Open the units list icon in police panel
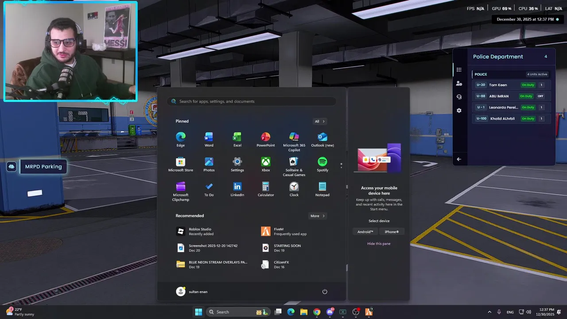Screen dimensions: 567x319 pyautogui.click(x=459, y=70)
